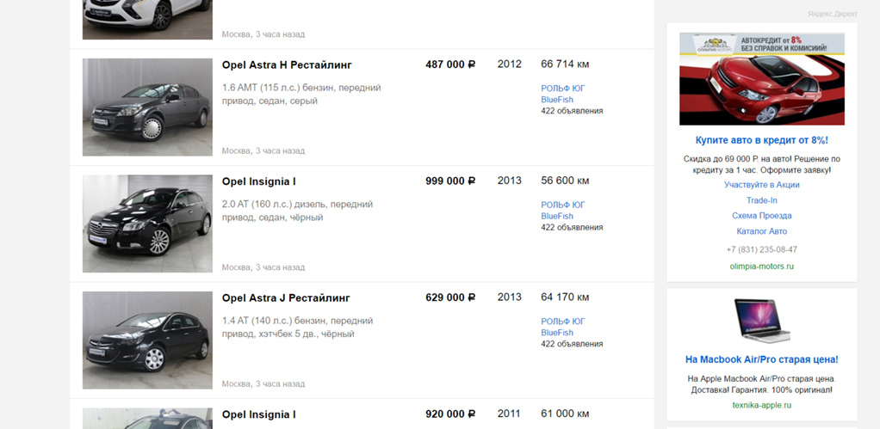Visit the texnika-apple.ru link

[761, 405]
